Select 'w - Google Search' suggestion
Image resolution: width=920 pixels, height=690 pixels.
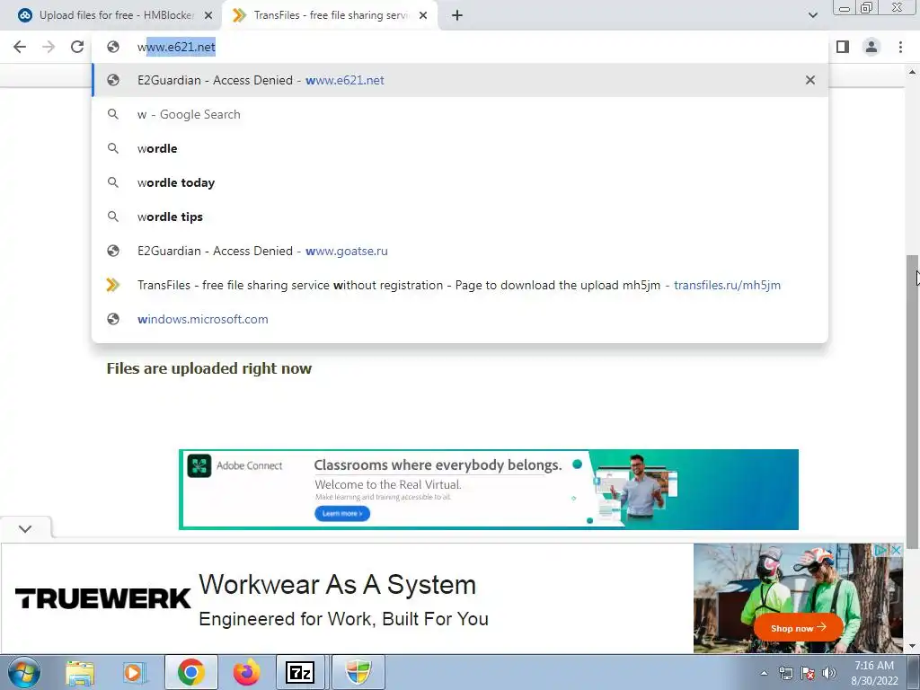[460, 114]
